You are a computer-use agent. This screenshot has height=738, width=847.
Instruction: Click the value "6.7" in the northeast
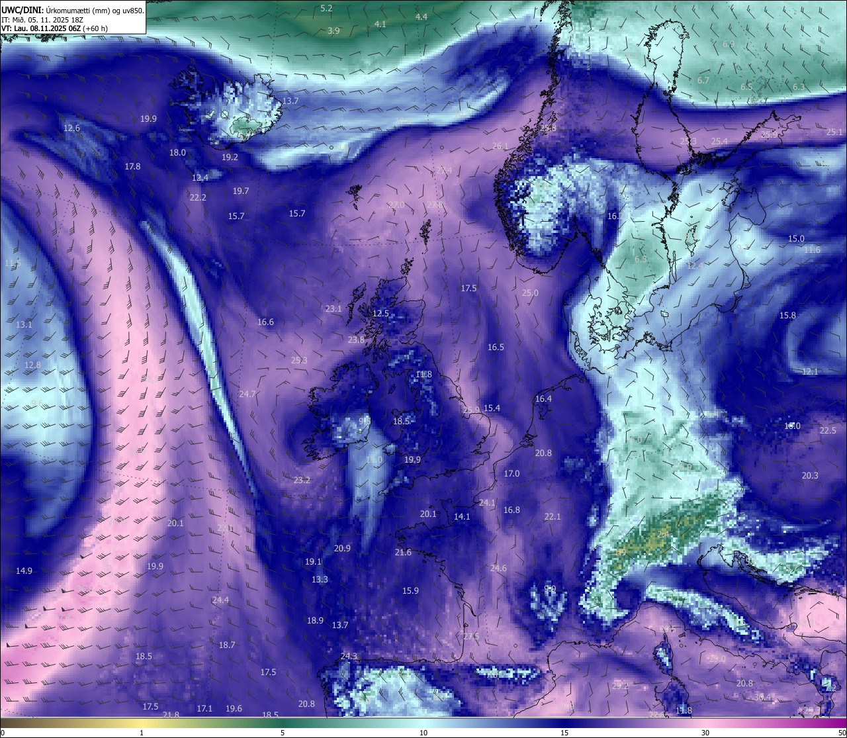[x=703, y=80]
